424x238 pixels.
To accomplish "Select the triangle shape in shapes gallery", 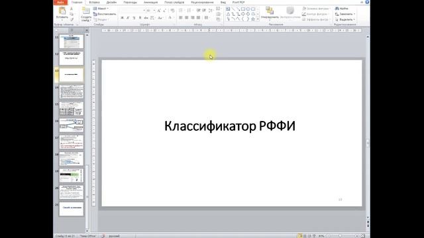I will tap(228, 14).
